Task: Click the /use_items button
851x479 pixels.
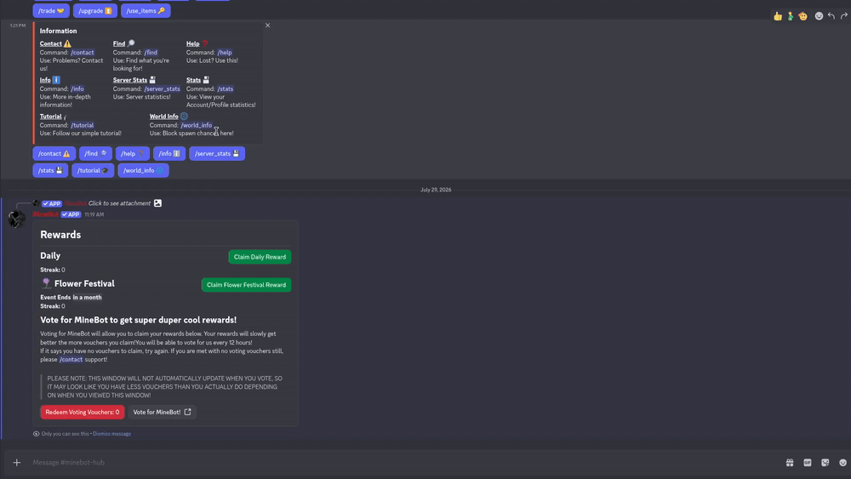Action: 146,11
